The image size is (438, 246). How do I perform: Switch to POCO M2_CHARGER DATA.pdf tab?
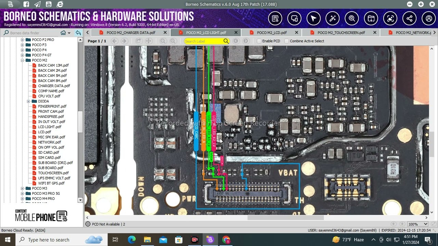pyautogui.click(x=131, y=33)
